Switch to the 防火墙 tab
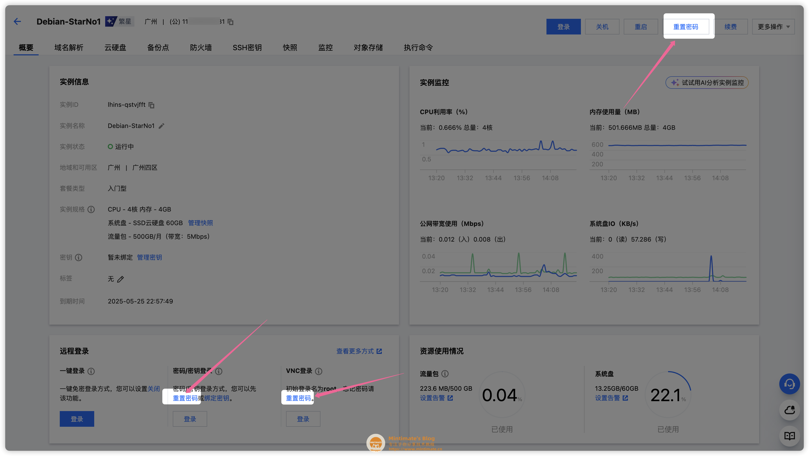Image resolution: width=809 pixels, height=456 pixels. click(201, 48)
